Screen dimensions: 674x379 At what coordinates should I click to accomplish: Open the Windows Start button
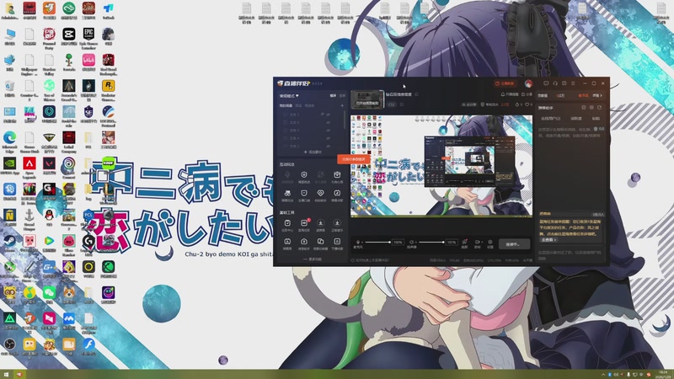point(6,375)
